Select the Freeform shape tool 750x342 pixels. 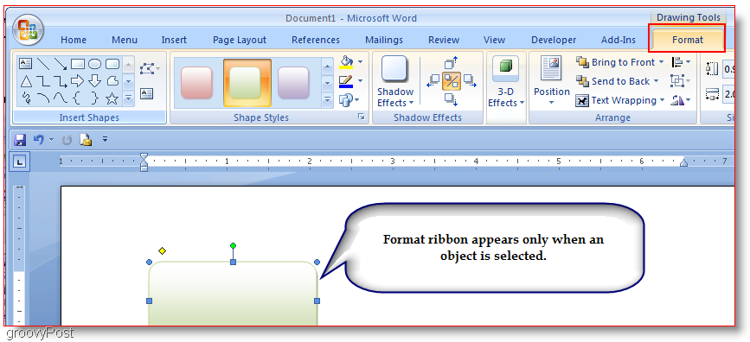click(x=112, y=81)
